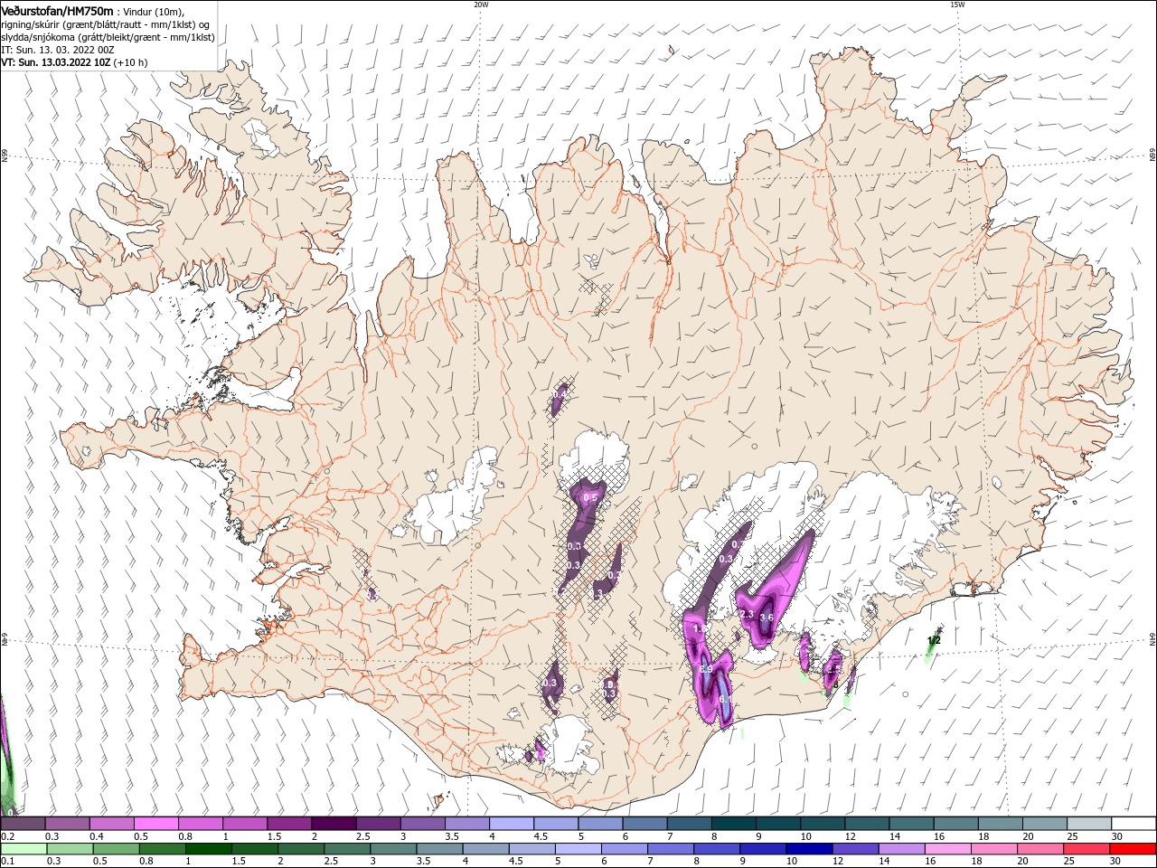Pick the pale gray 25 swatch, upper legend row

click(x=1090, y=823)
